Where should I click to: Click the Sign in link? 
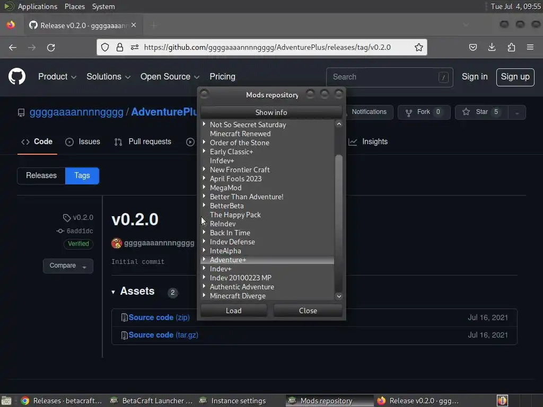[x=475, y=77]
